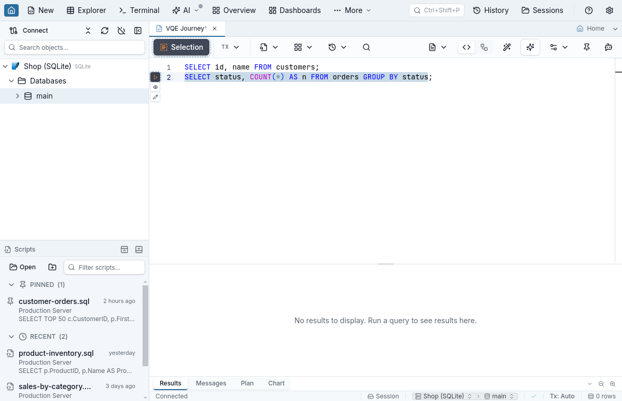This screenshot has height=401, width=622.
Task: Click the History button
Action: pyautogui.click(x=491, y=10)
